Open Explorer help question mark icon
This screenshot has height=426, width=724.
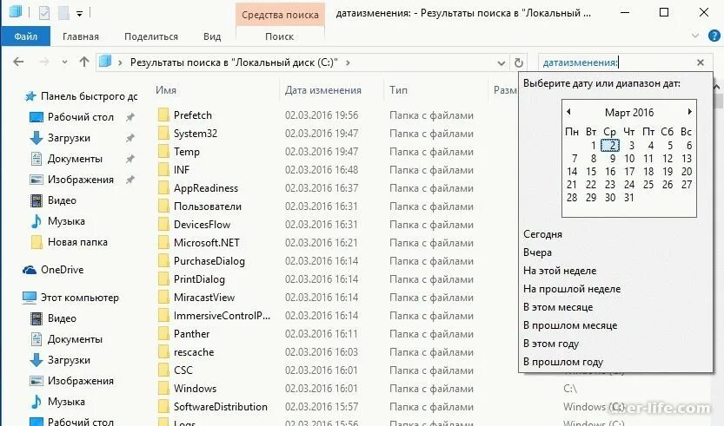(x=714, y=36)
